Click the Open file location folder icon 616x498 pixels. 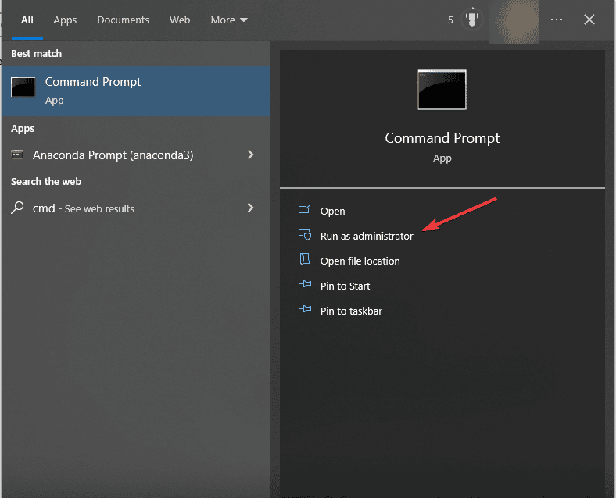click(x=304, y=259)
